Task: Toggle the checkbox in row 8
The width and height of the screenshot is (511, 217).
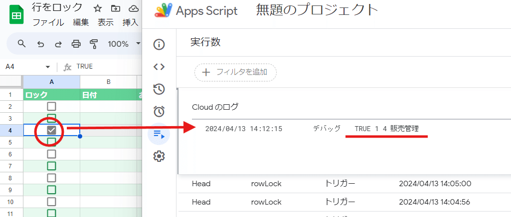Action: (51, 178)
